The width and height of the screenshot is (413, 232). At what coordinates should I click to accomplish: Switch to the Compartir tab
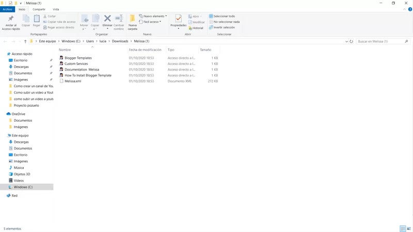pyautogui.click(x=39, y=9)
